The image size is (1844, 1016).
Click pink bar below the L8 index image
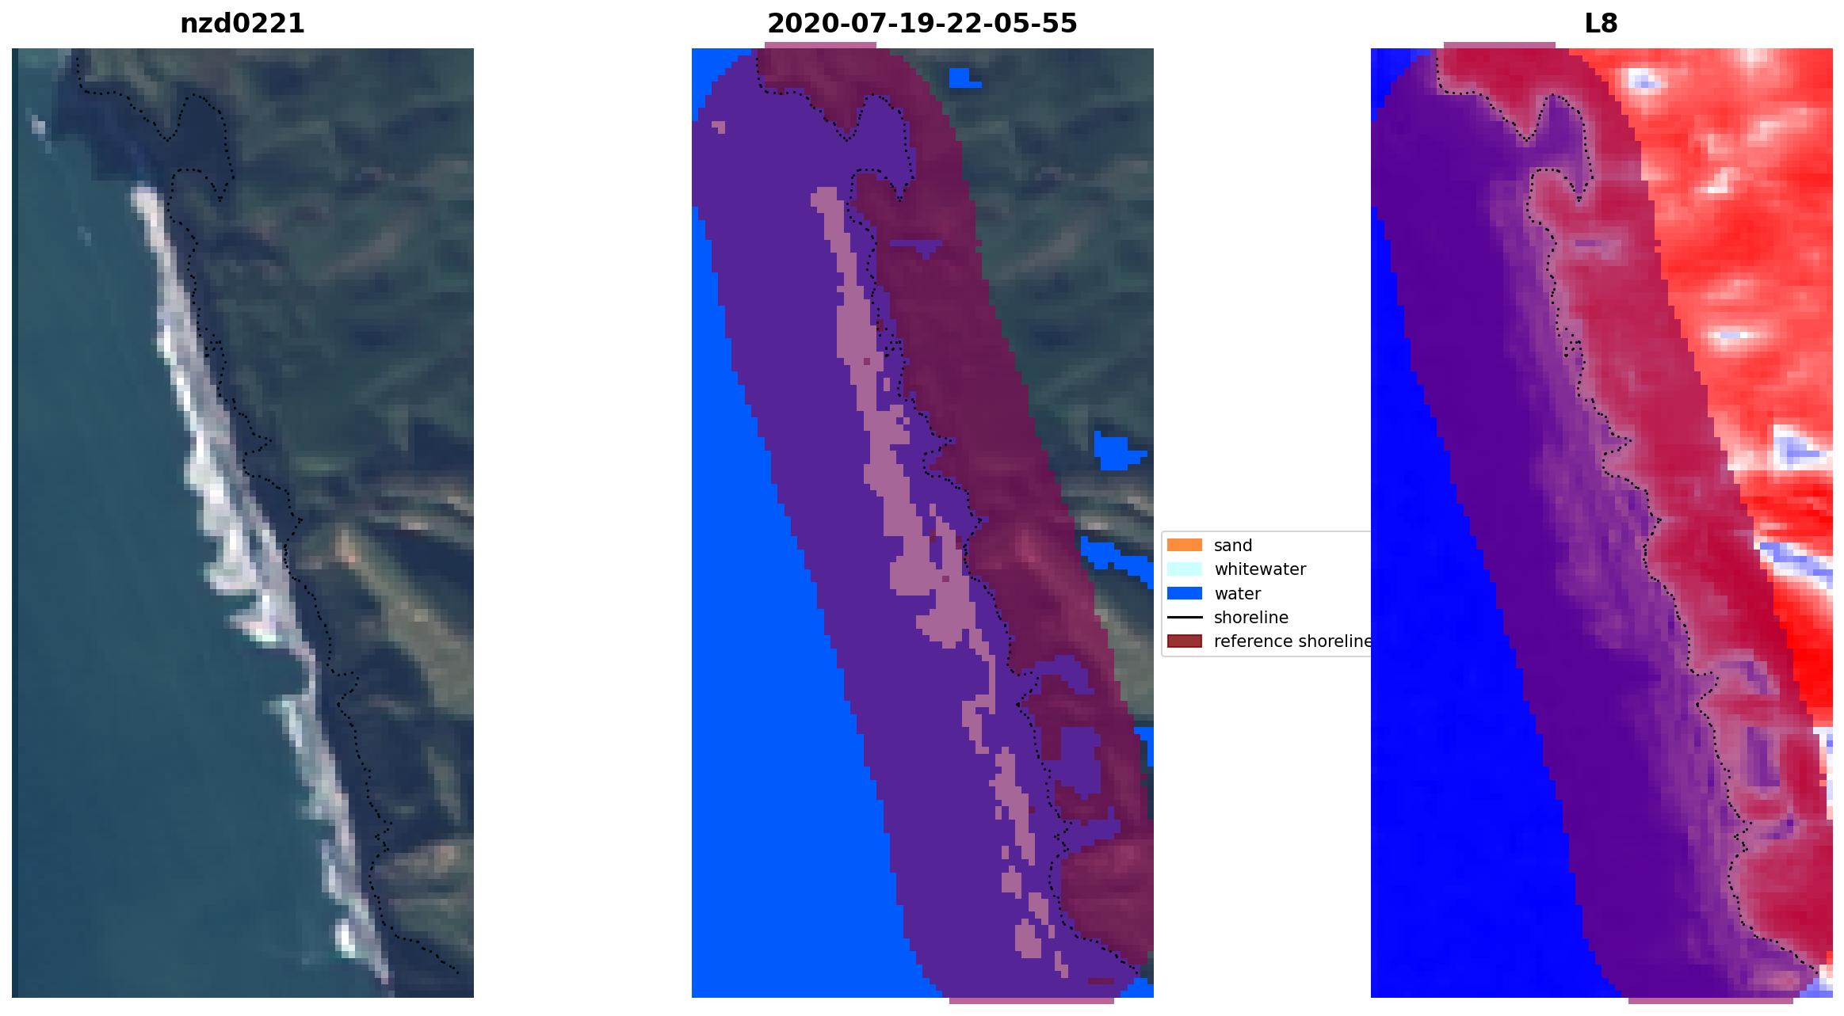1710,1001
